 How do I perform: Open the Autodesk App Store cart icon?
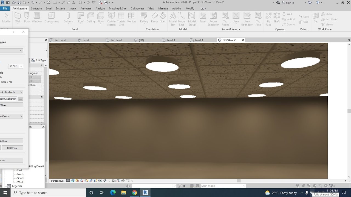point(310,3)
